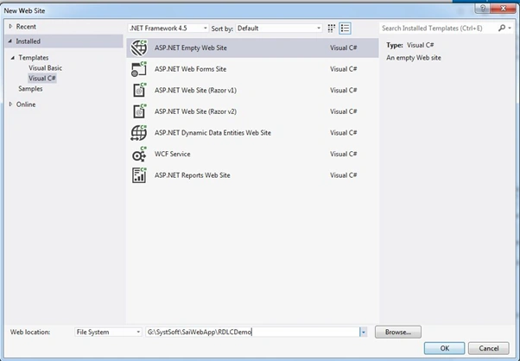Click Visual C# label in Reports Web Site row
The height and width of the screenshot is (361, 520).
coord(343,175)
